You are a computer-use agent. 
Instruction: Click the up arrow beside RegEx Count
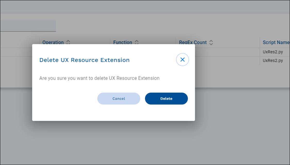211,41
